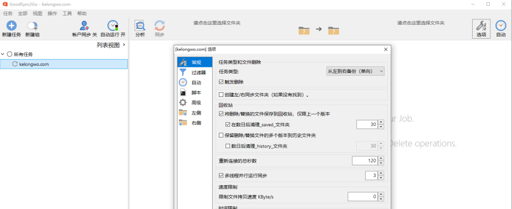Click the direction arrow between folders
This screenshot has width=512, height=209.
coord(319,29)
